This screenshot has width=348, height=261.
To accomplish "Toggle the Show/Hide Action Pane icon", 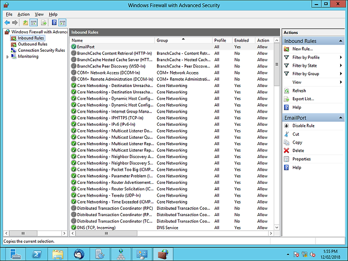I will (62, 22).
